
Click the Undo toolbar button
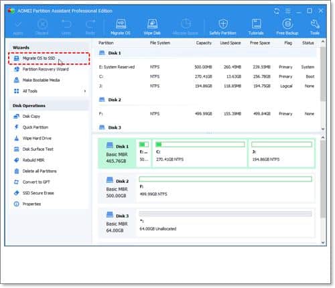click(66, 27)
